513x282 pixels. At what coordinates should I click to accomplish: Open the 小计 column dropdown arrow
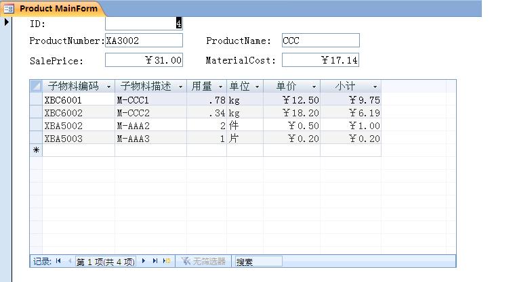point(375,87)
